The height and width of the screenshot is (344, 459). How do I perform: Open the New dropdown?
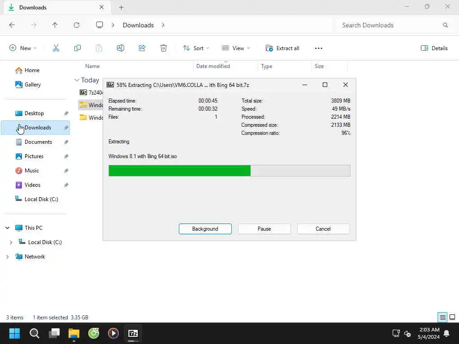pyautogui.click(x=23, y=48)
